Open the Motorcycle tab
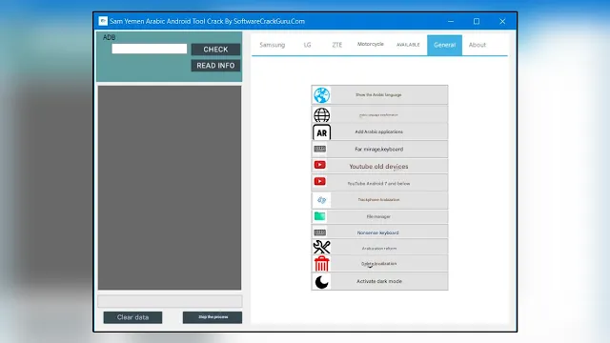Screen dimensions: 610x343 point(371,45)
